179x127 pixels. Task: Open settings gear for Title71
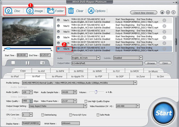(x=164, y=20)
